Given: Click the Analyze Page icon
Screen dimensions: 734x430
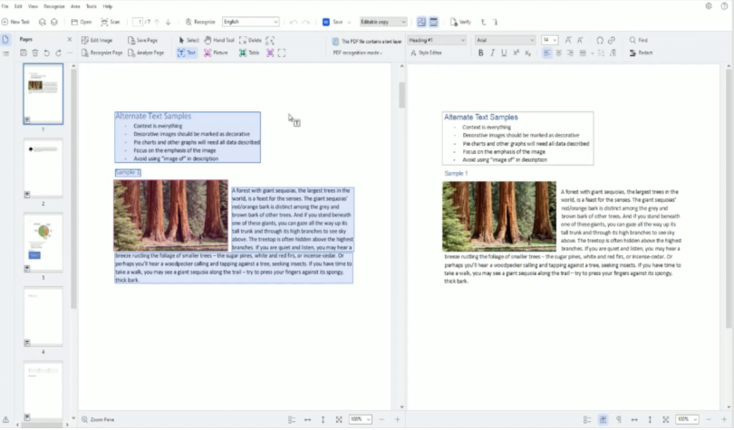Looking at the screenshot, I should coord(145,53).
